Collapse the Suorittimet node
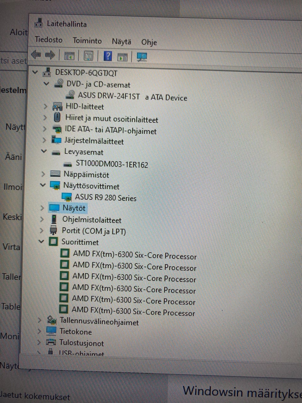 (x=41, y=241)
